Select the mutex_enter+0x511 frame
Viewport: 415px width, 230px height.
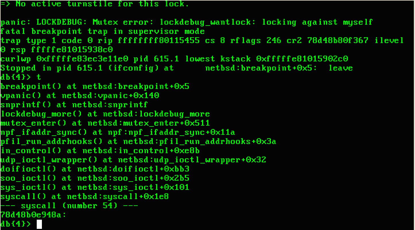(105, 123)
